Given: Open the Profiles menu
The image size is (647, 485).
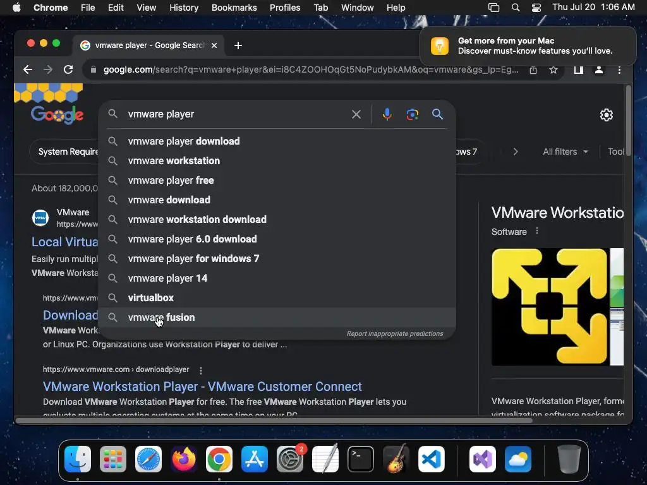Looking at the screenshot, I should pyautogui.click(x=285, y=8).
